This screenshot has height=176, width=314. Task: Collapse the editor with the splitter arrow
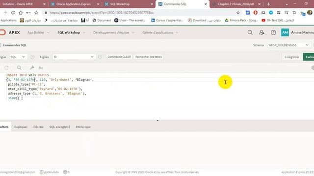(157, 121)
